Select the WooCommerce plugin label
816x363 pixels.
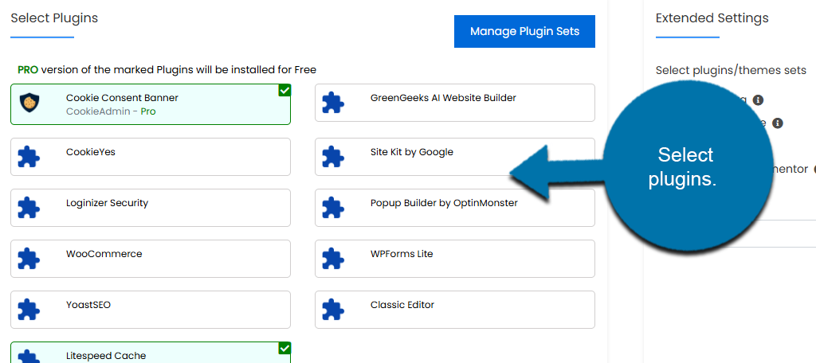[104, 254]
